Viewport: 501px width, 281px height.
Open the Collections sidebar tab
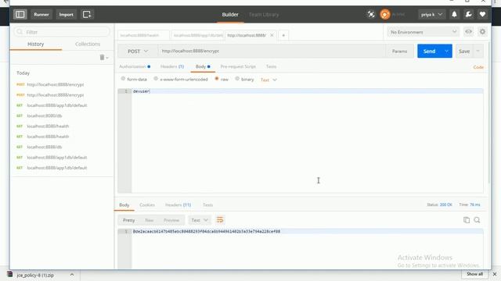tap(88, 44)
